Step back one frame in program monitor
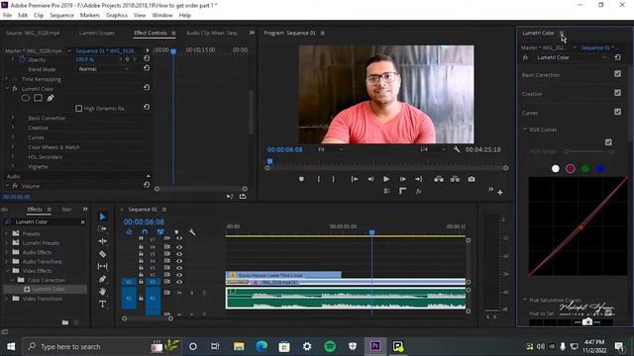Screen dimensions: 634x356 370,179
